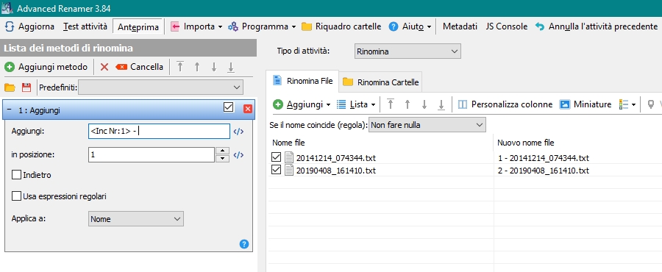This screenshot has width=662, height=272.
Task: Toggle Miniature thumbnails view
Action: (586, 104)
